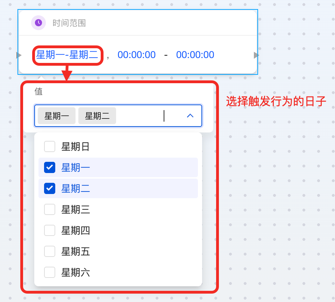The height and width of the screenshot is (302, 335).
Task: Edit the end time 00:00:00
Action: pos(195,55)
